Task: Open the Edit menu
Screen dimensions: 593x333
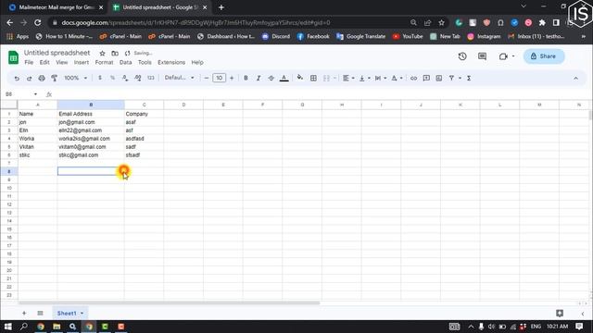Action: (x=44, y=62)
